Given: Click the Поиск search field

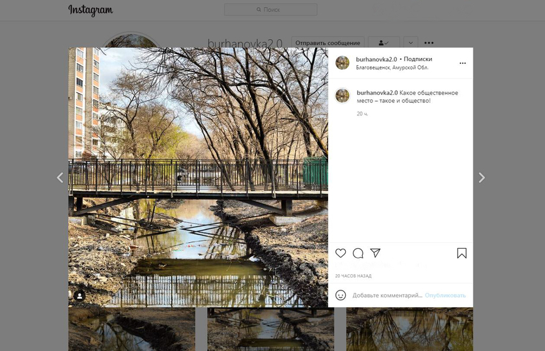Looking at the screenshot, I should 270,10.
